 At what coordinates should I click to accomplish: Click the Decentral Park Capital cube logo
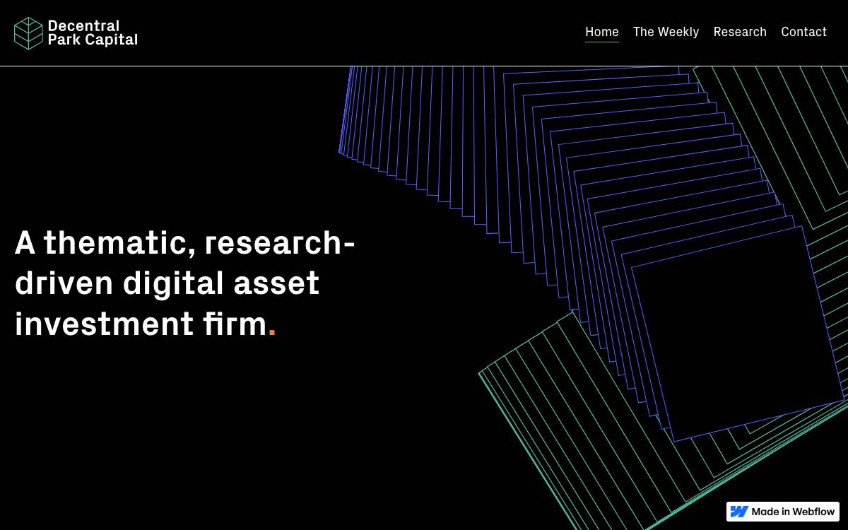28,33
